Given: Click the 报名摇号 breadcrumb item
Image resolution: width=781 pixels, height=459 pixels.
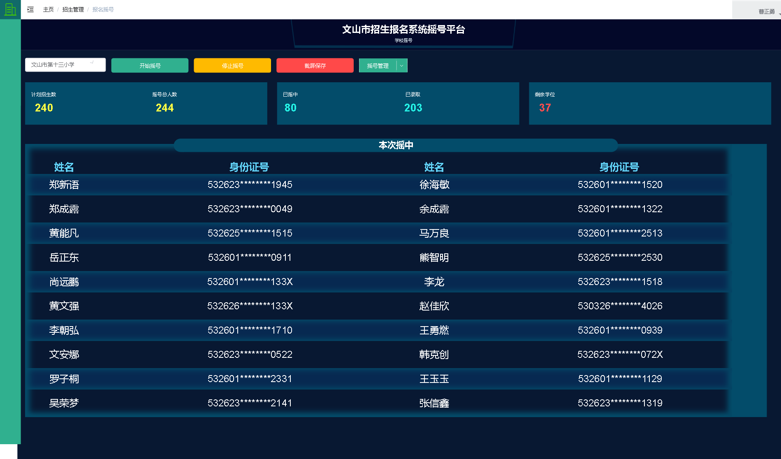Looking at the screenshot, I should [x=103, y=9].
